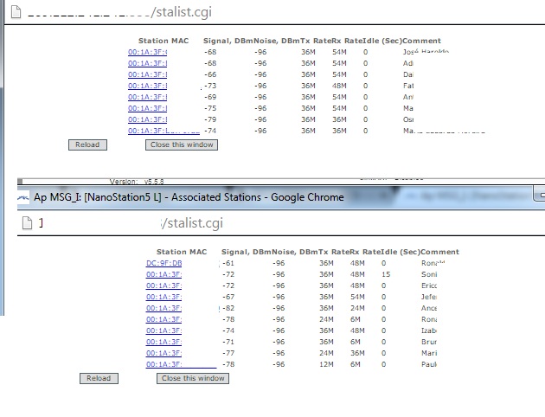Open the MAC link for the Izab row
The image size is (545, 417).
click(164, 330)
